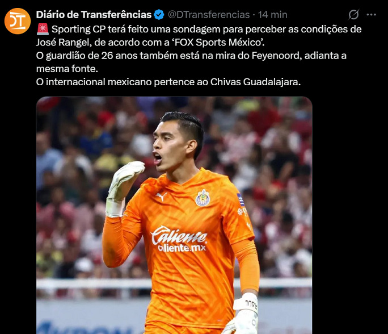Open the @DTransferencias handle link

click(209, 15)
